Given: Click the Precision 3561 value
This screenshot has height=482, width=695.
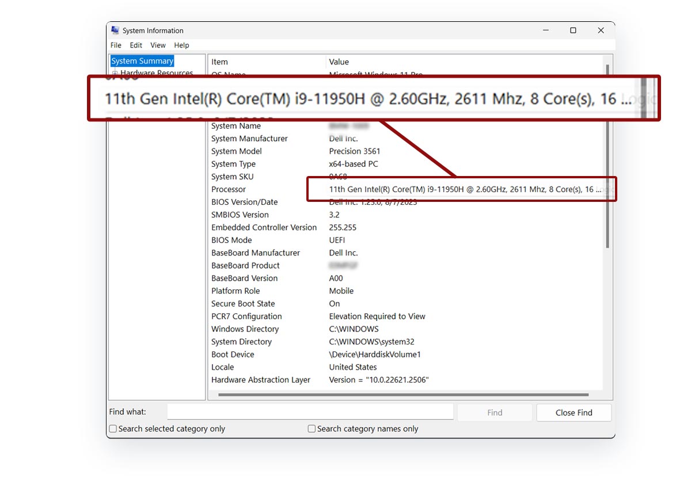Looking at the screenshot, I should tap(355, 151).
